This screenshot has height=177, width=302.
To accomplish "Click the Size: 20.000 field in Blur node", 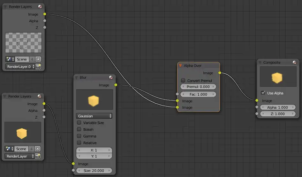I will click(94, 171).
